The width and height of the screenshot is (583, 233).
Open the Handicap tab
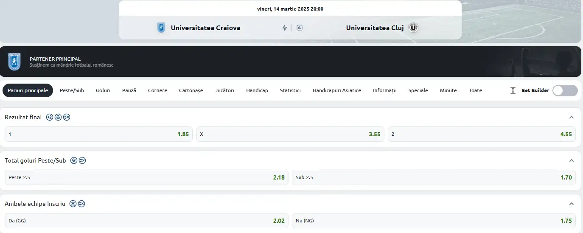(x=257, y=90)
